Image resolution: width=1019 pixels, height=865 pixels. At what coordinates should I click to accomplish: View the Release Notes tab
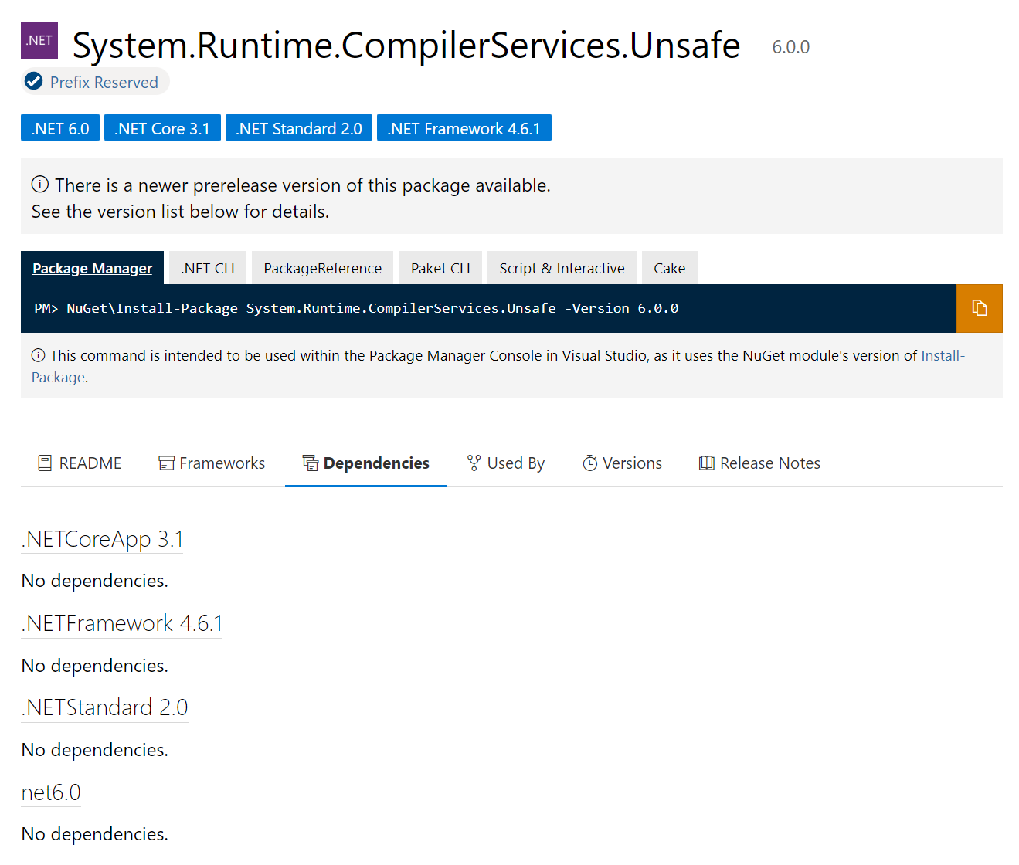pos(759,463)
